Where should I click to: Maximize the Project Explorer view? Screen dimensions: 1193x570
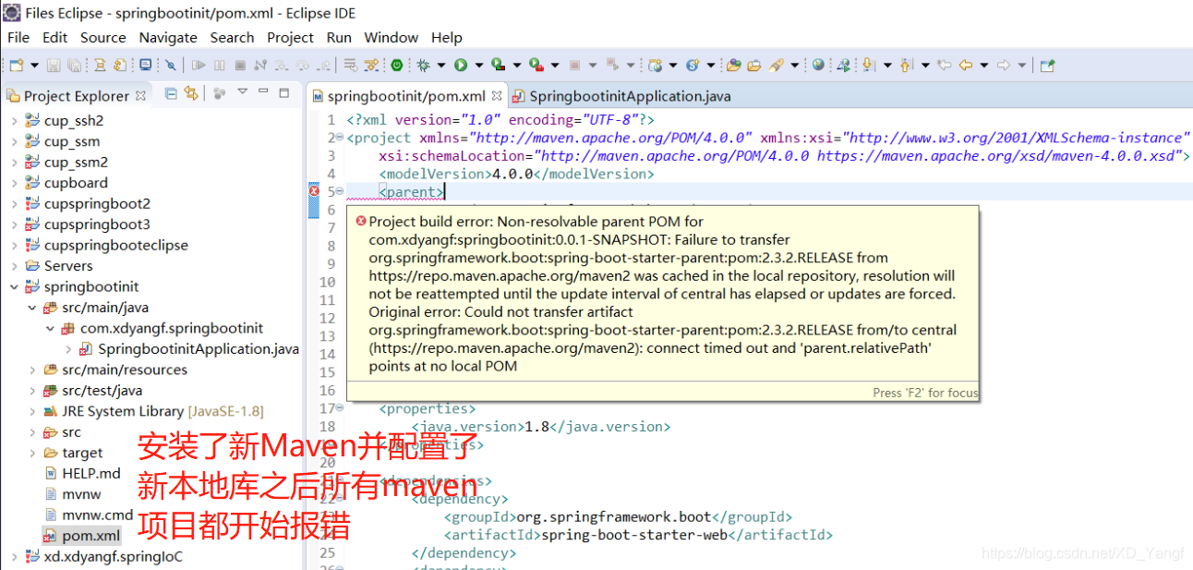[x=284, y=92]
